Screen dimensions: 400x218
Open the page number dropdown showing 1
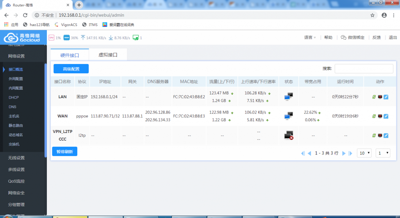coord(383,153)
